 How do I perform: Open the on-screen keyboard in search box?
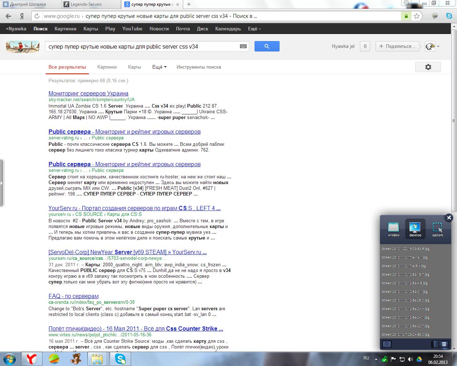point(243,46)
